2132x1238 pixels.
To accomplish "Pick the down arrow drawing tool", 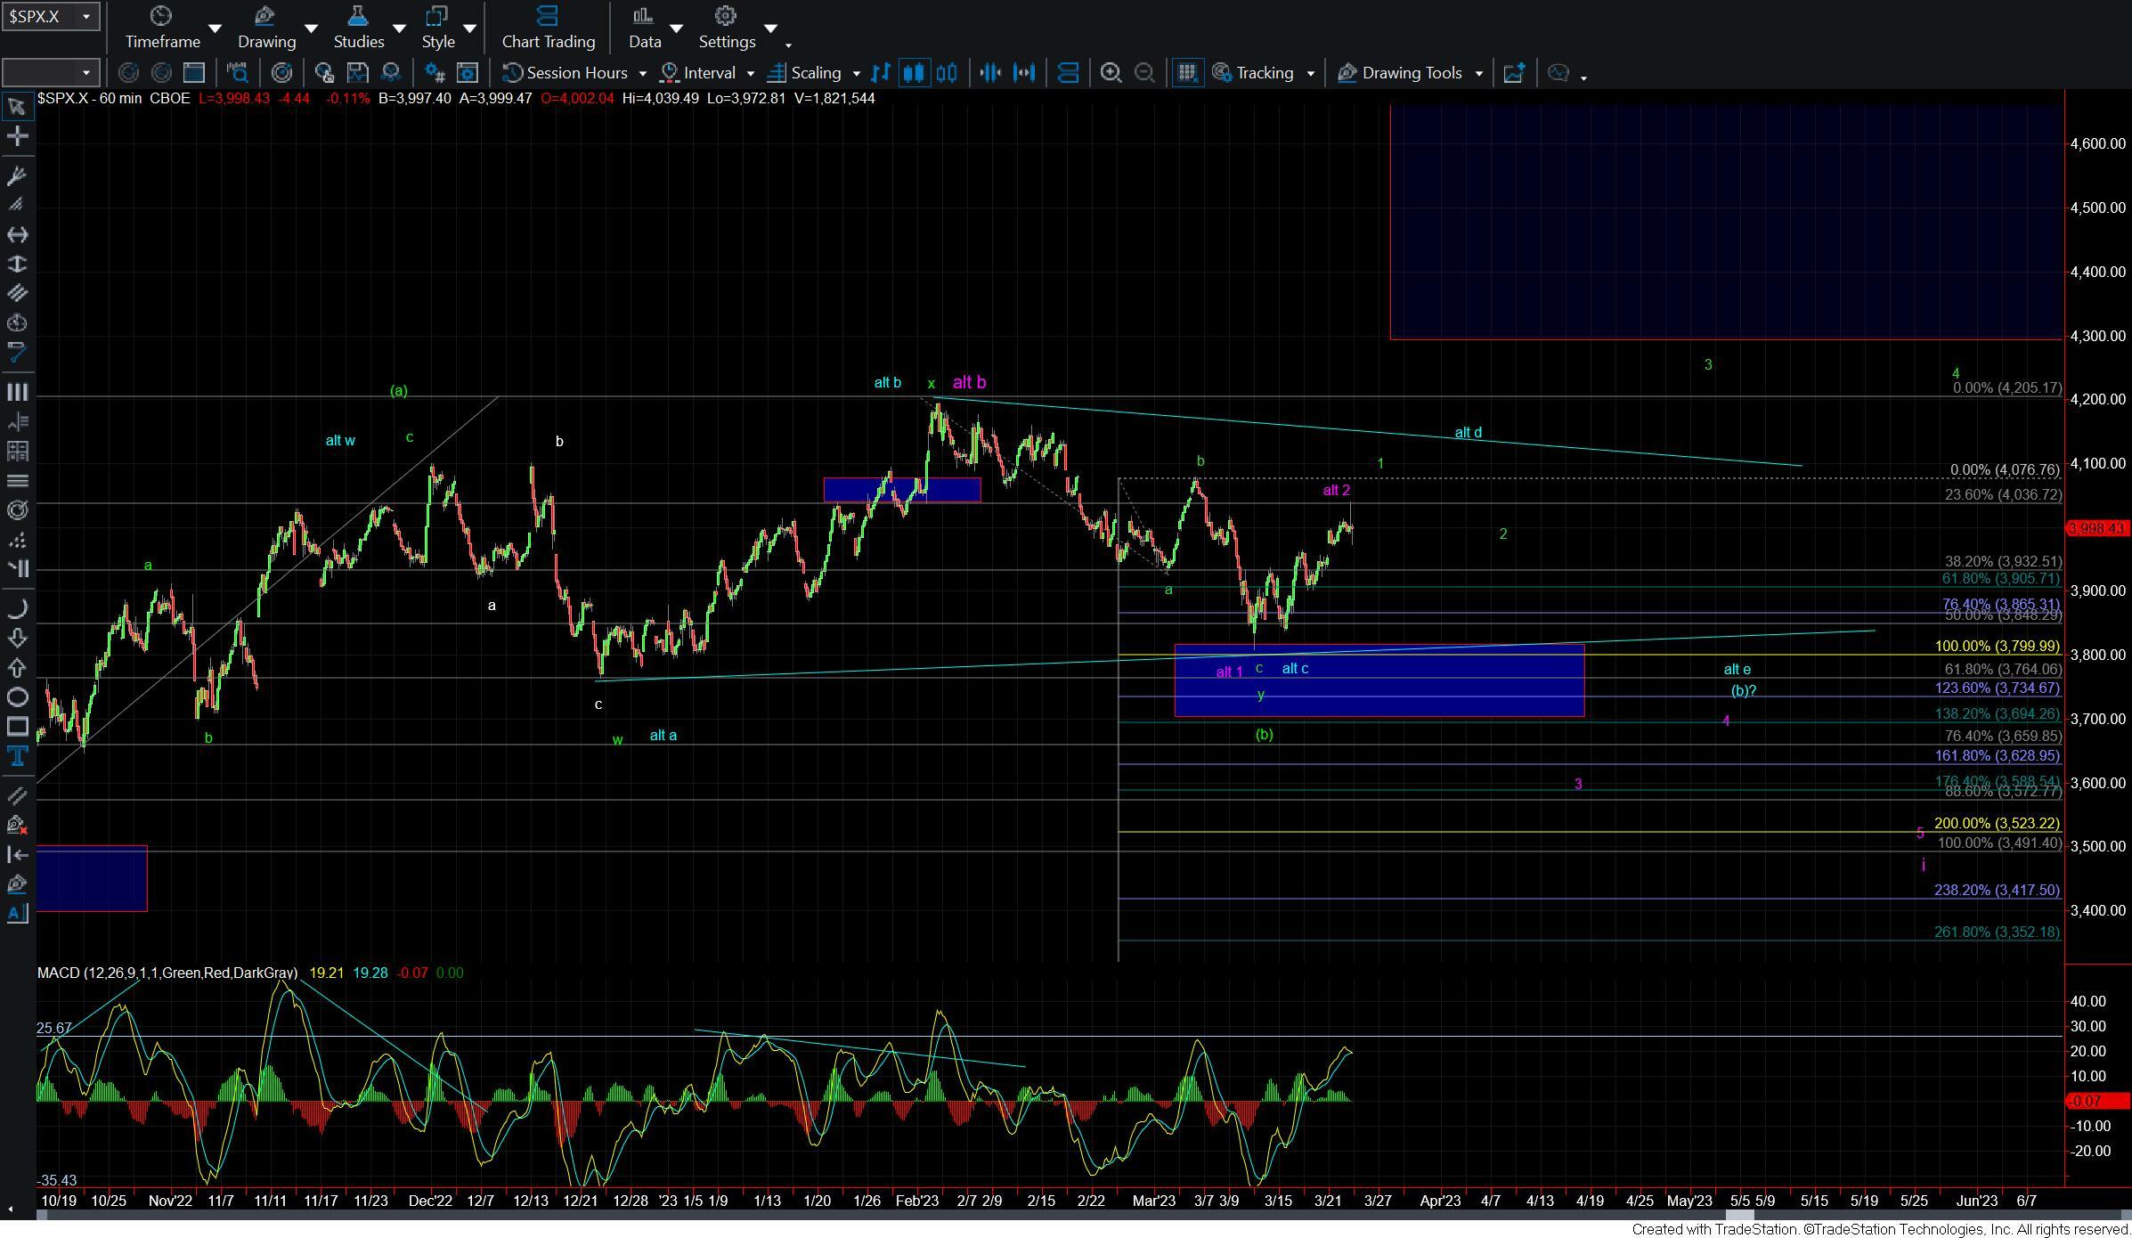I will coord(17,638).
